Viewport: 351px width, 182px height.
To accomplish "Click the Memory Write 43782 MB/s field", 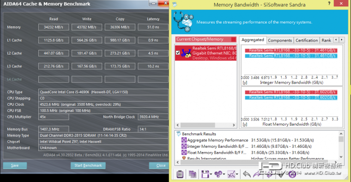I will (87, 27).
